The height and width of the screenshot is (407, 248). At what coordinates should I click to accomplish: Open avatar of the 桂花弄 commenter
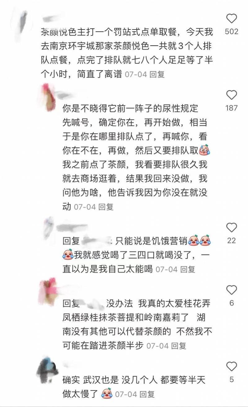click(48, 291)
